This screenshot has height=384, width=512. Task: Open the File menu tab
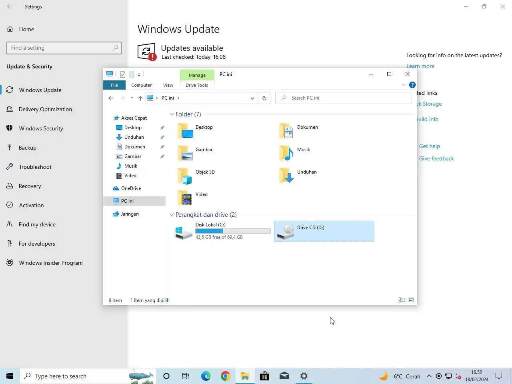[114, 85]
